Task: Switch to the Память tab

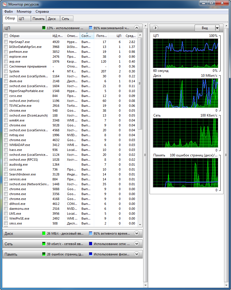Action: pyautogui.click(x=38, y=18)
